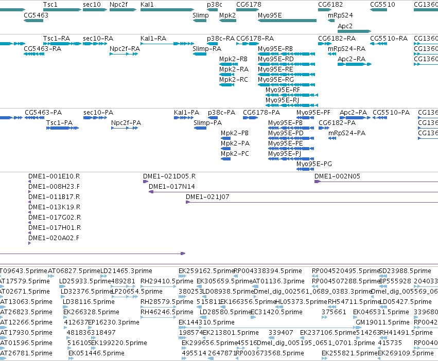
Task: Click transcript Mpk2-RC
Action: tap(234, 80)
